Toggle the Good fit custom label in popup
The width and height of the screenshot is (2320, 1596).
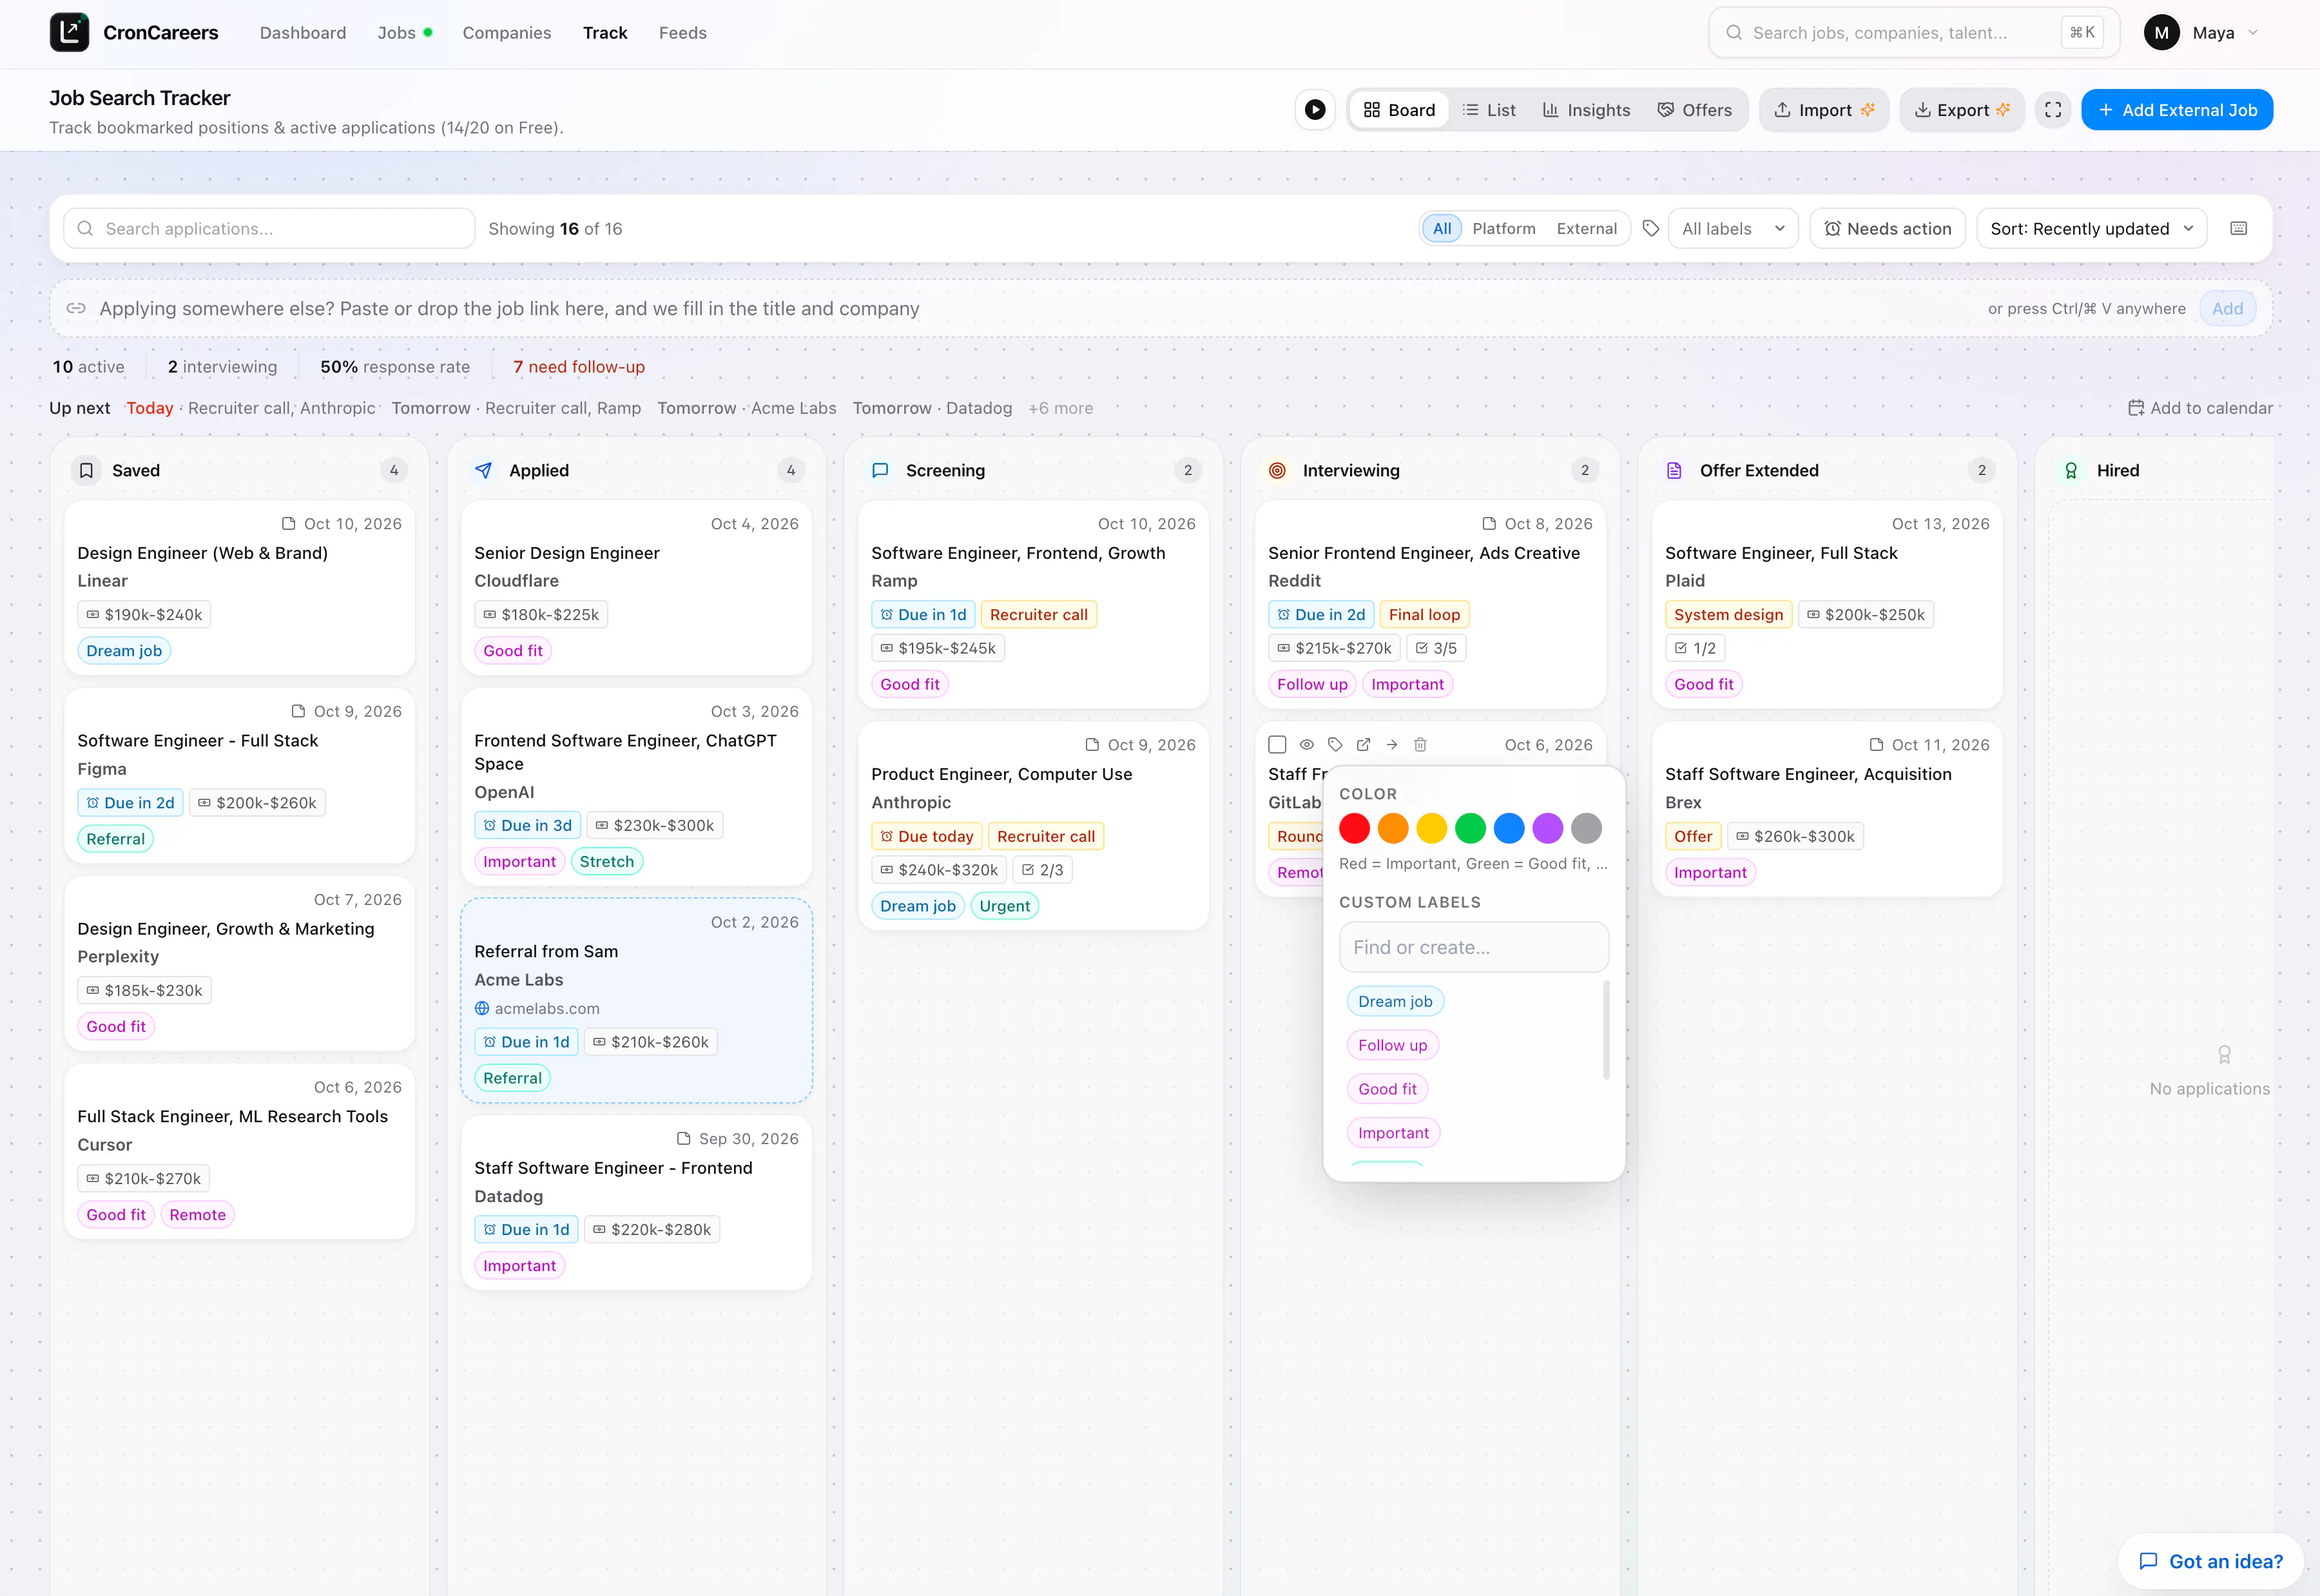1387,1090
